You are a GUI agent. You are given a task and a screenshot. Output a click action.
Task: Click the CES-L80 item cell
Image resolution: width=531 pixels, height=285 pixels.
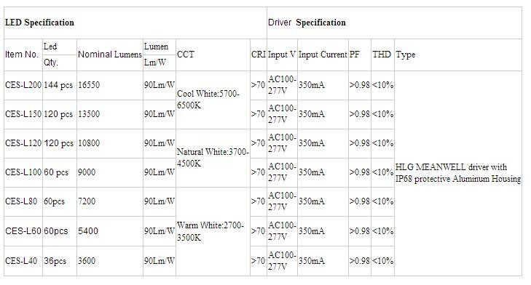[23, 201]
